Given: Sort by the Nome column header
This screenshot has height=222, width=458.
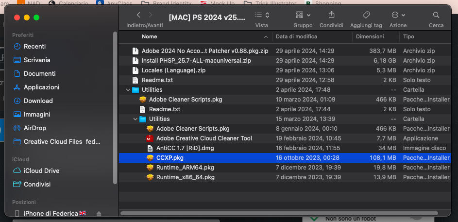Looking at the screenshot, I should (149, 36).
